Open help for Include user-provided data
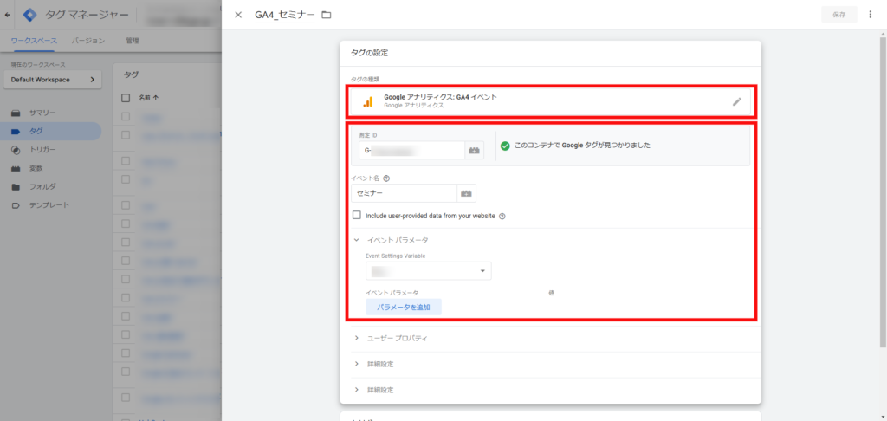 502,217
